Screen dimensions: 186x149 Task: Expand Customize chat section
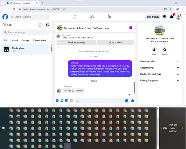pyautogui.click(x=160, y=61)
